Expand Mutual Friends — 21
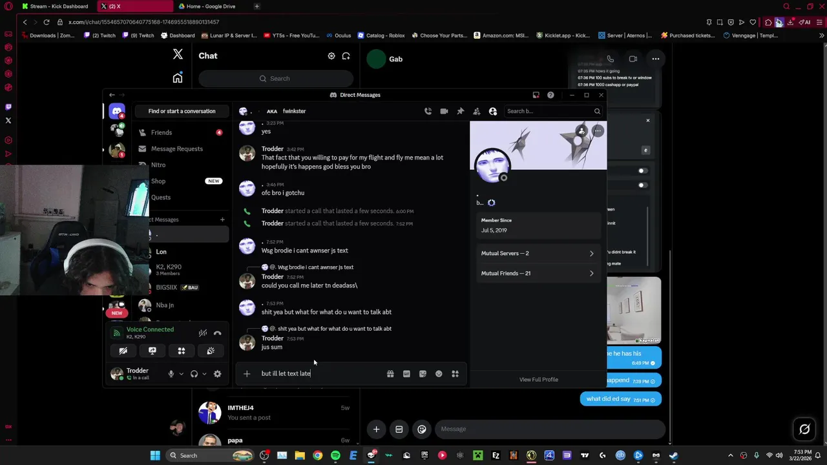The image size is (827, 465). coord(538,273)
